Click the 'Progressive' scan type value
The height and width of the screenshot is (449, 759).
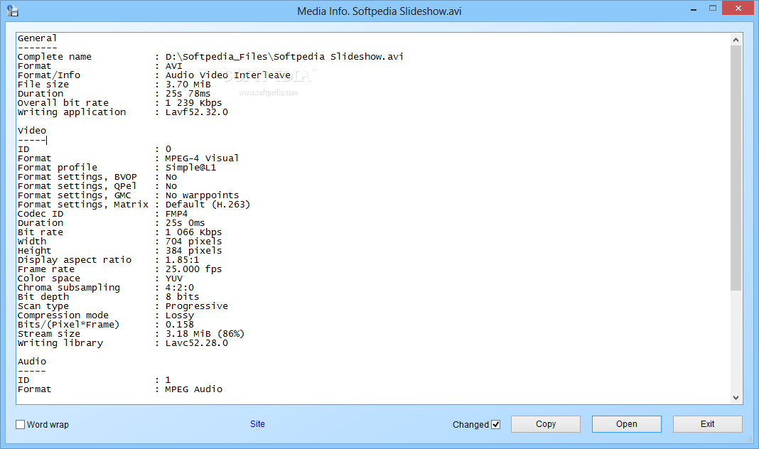(x=197, y=305)
